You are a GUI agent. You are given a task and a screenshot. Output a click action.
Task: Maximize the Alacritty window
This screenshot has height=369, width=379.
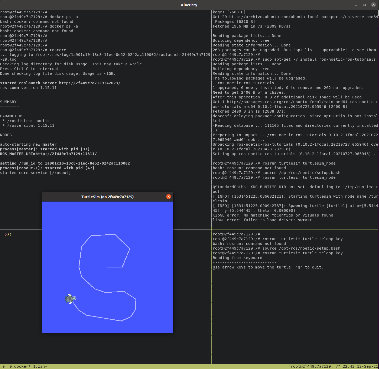[365, 5]
